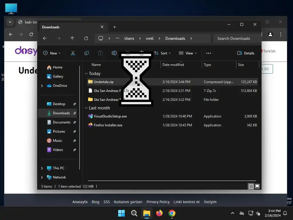Open the New dropdown menu
Screen dimensions: 293x220
(52, 53)
